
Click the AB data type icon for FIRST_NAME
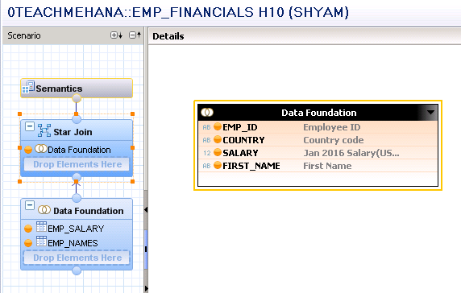pyautogui.click(x=206, y=166)
